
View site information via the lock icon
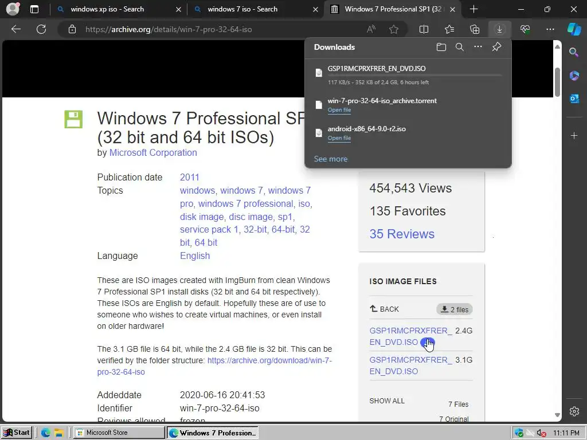[x=72, y=29]
